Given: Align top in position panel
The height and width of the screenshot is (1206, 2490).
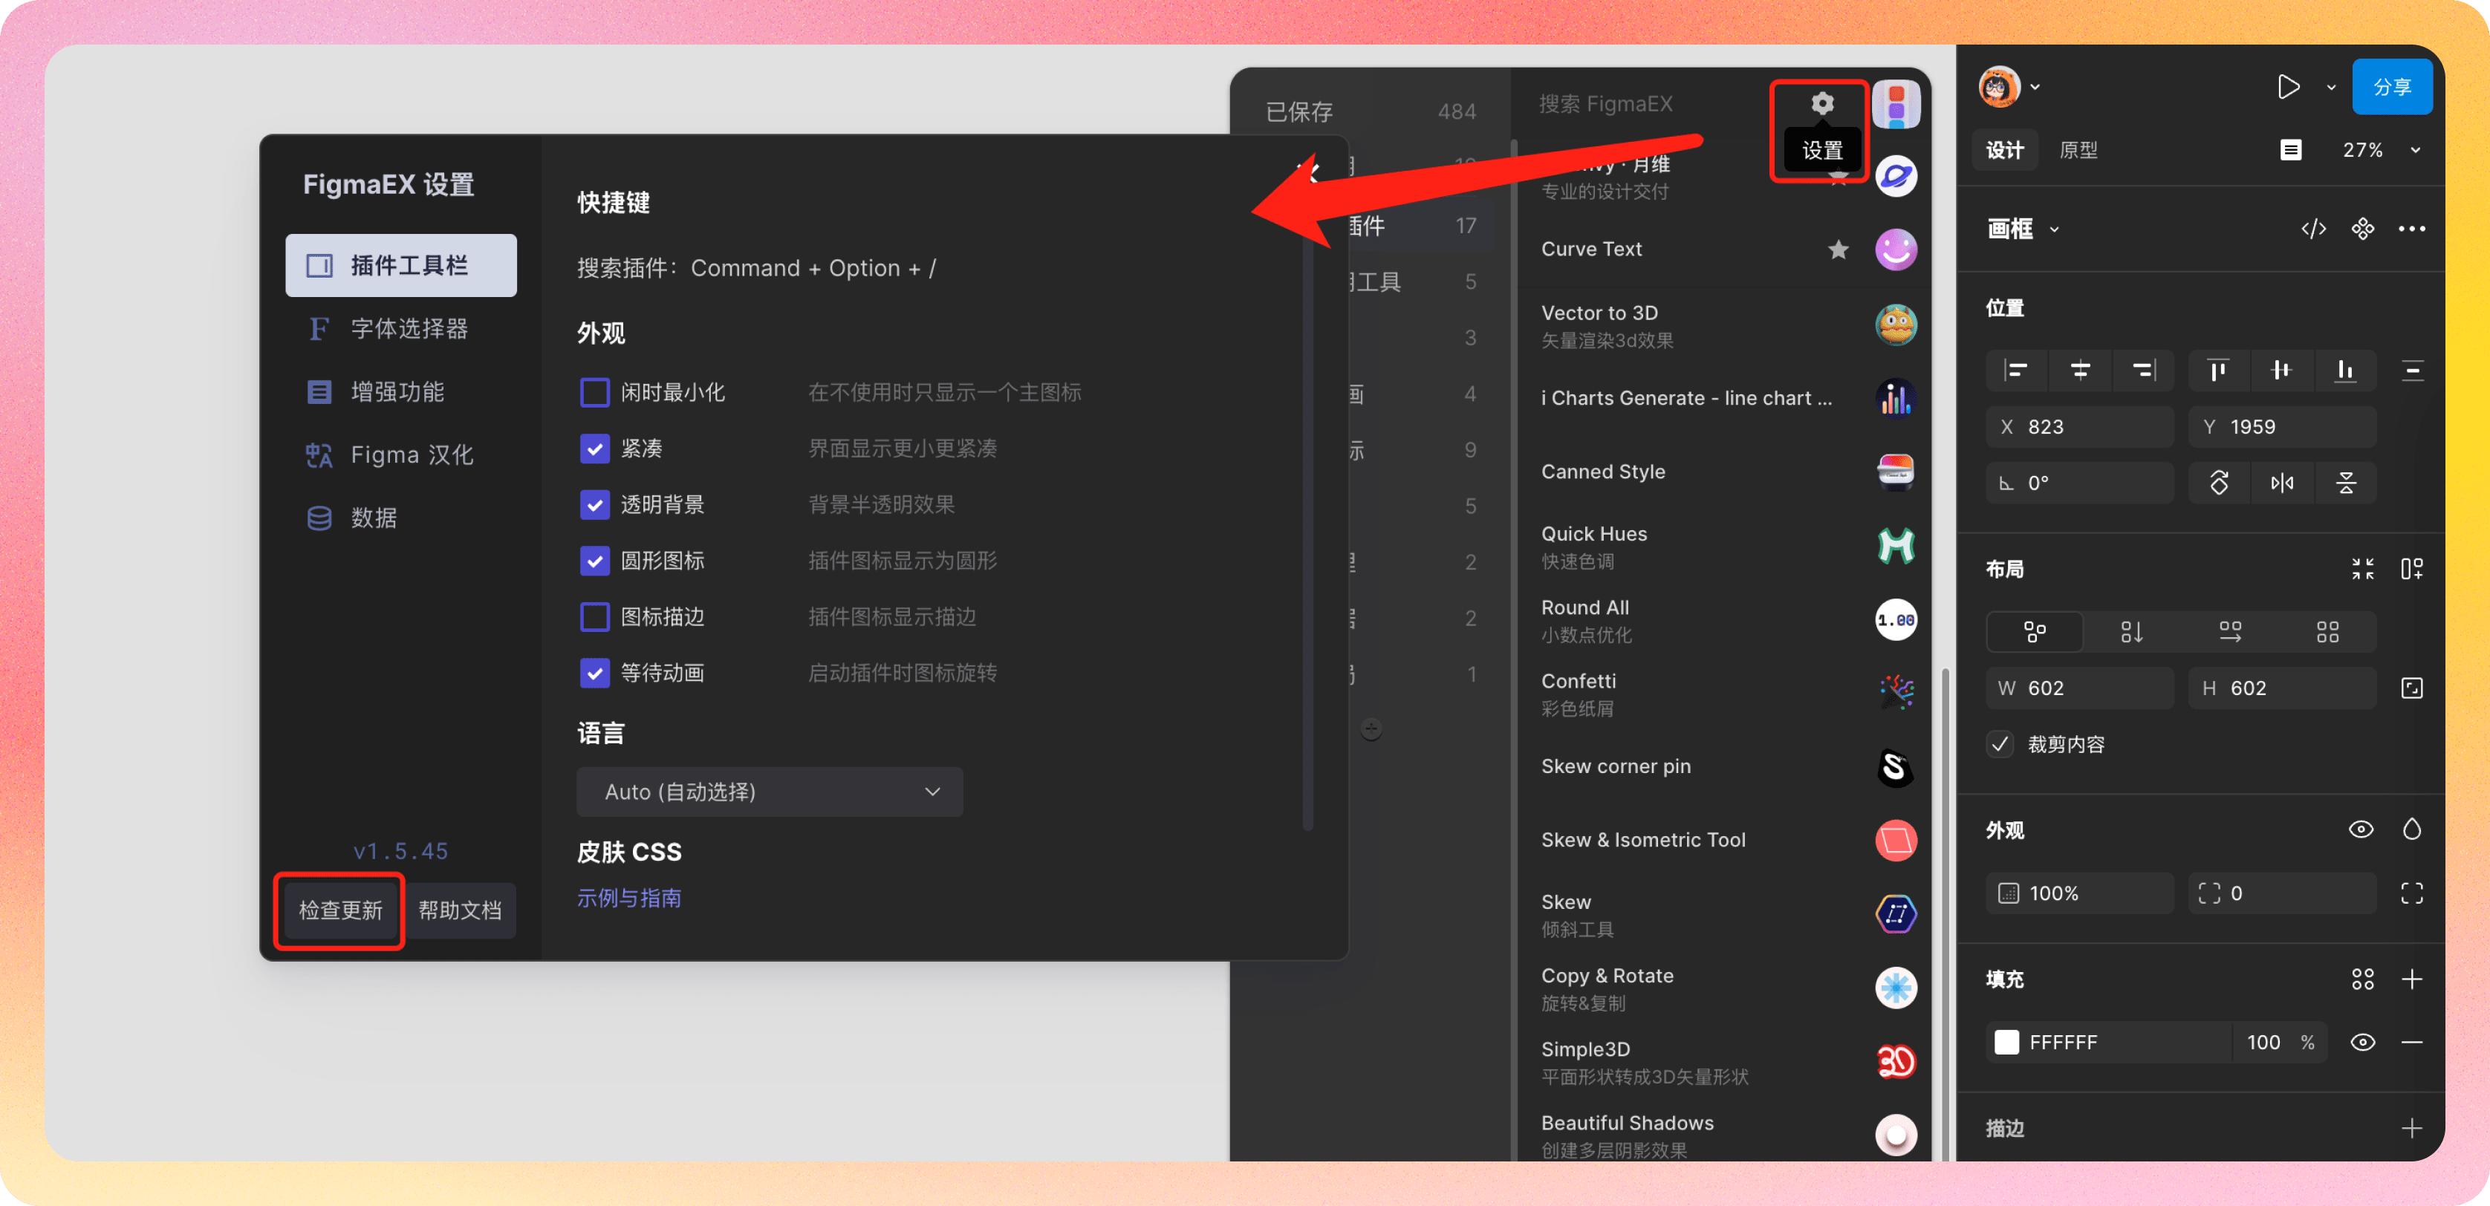Looking at the screenshot, I should tap(2218, 370).
